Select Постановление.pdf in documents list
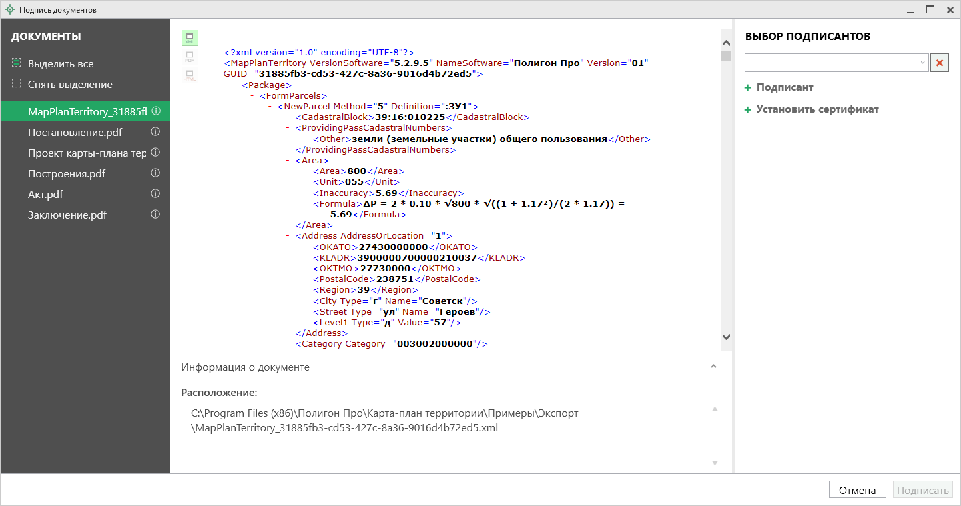 [75, 132]
